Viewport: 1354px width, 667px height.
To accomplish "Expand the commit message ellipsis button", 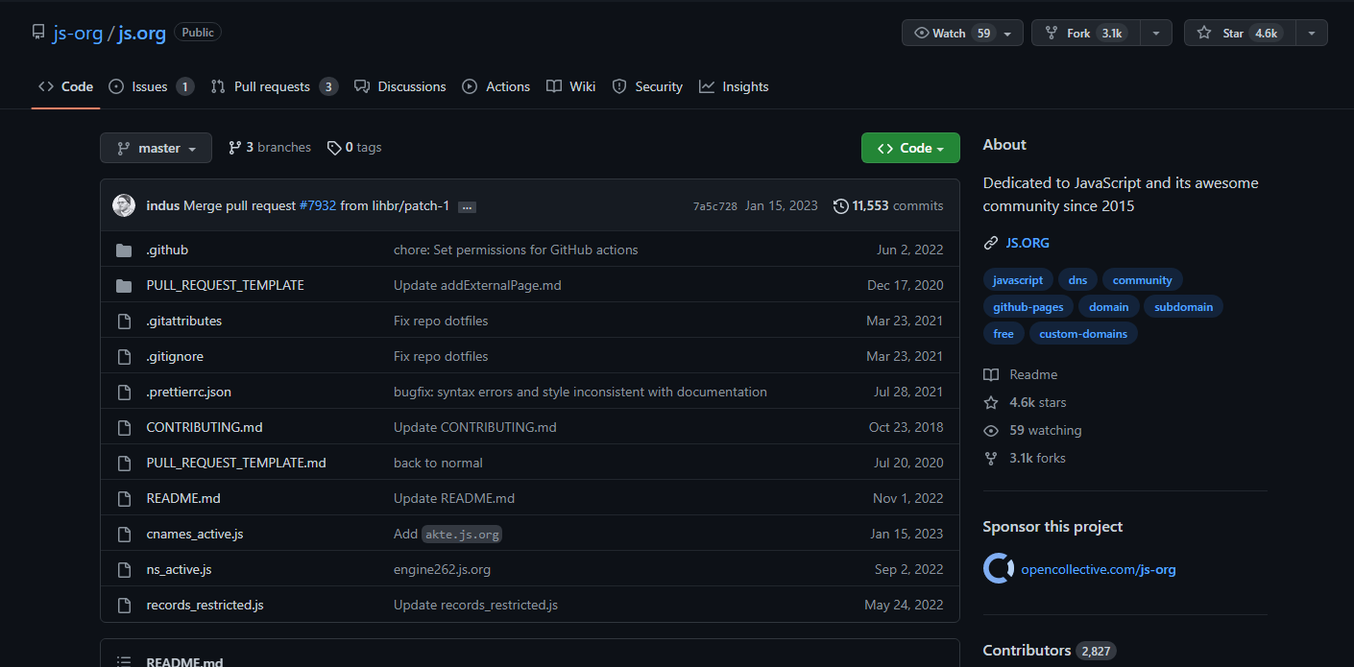I will click(467, 206).
